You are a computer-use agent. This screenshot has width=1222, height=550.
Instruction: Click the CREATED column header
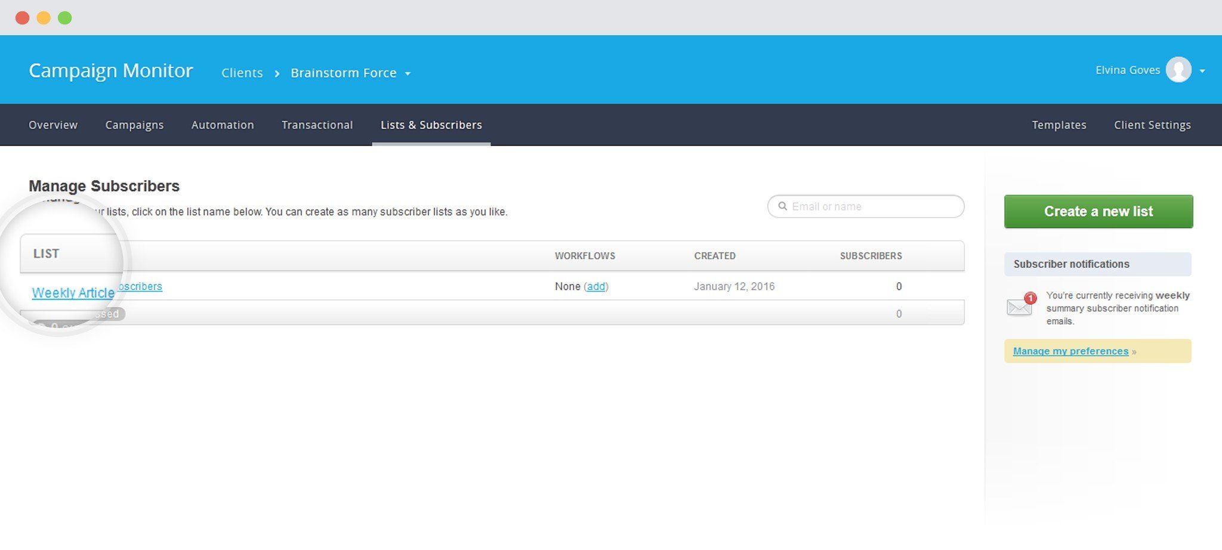point(715,256)
